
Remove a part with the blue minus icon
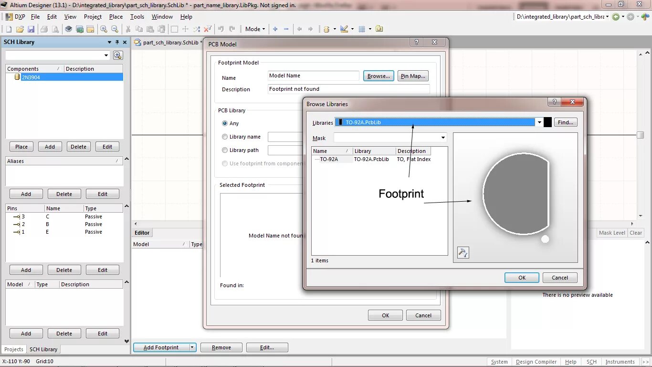tap(286, 29)
